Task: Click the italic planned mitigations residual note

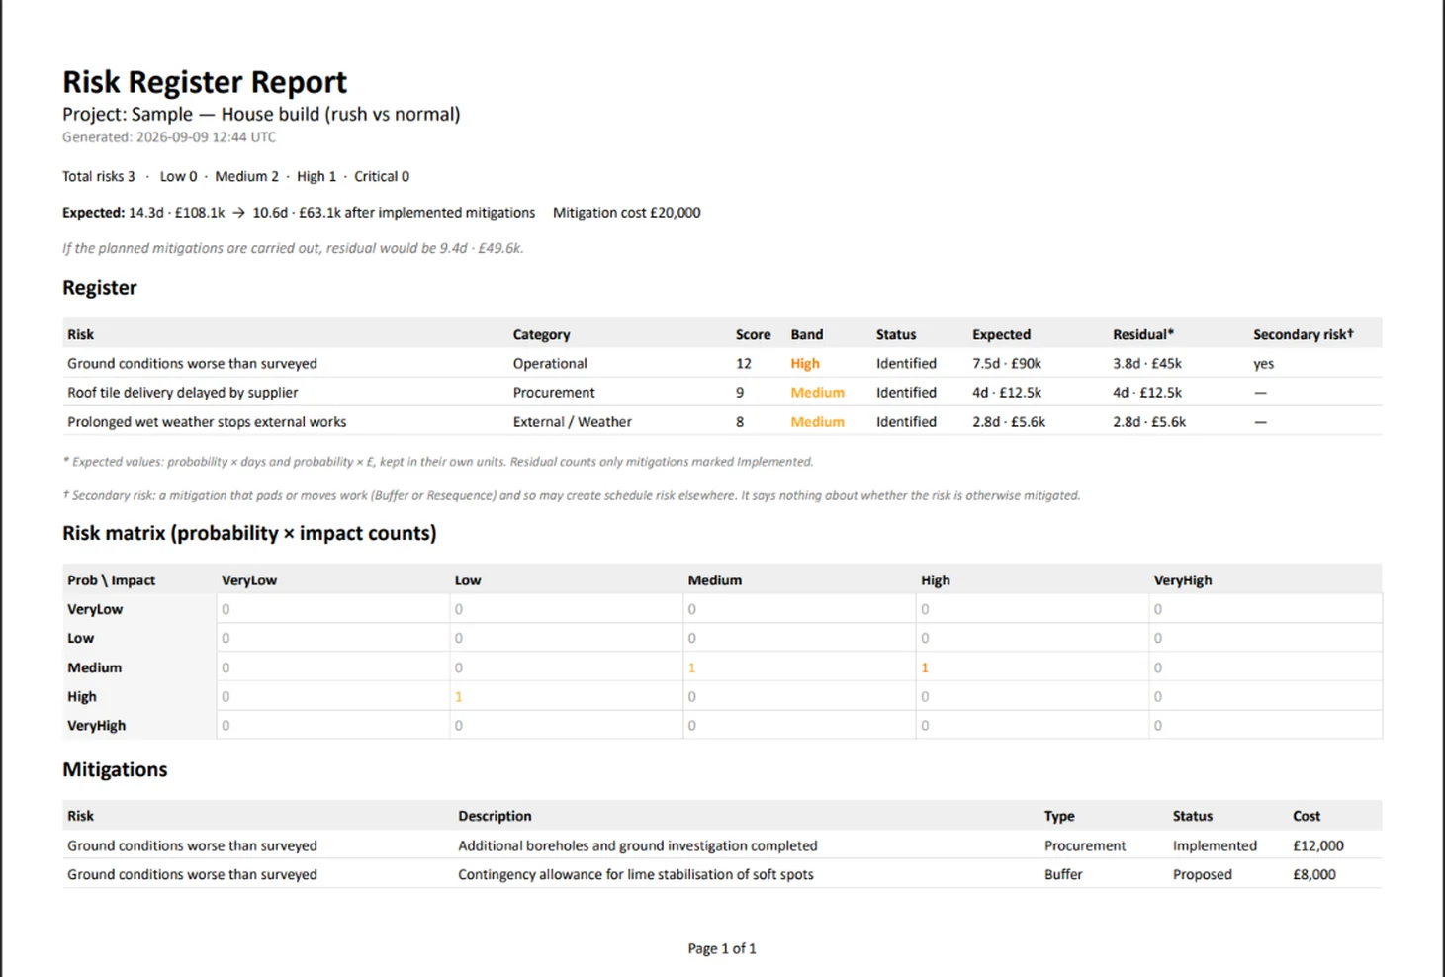Action: pos(293,248)
